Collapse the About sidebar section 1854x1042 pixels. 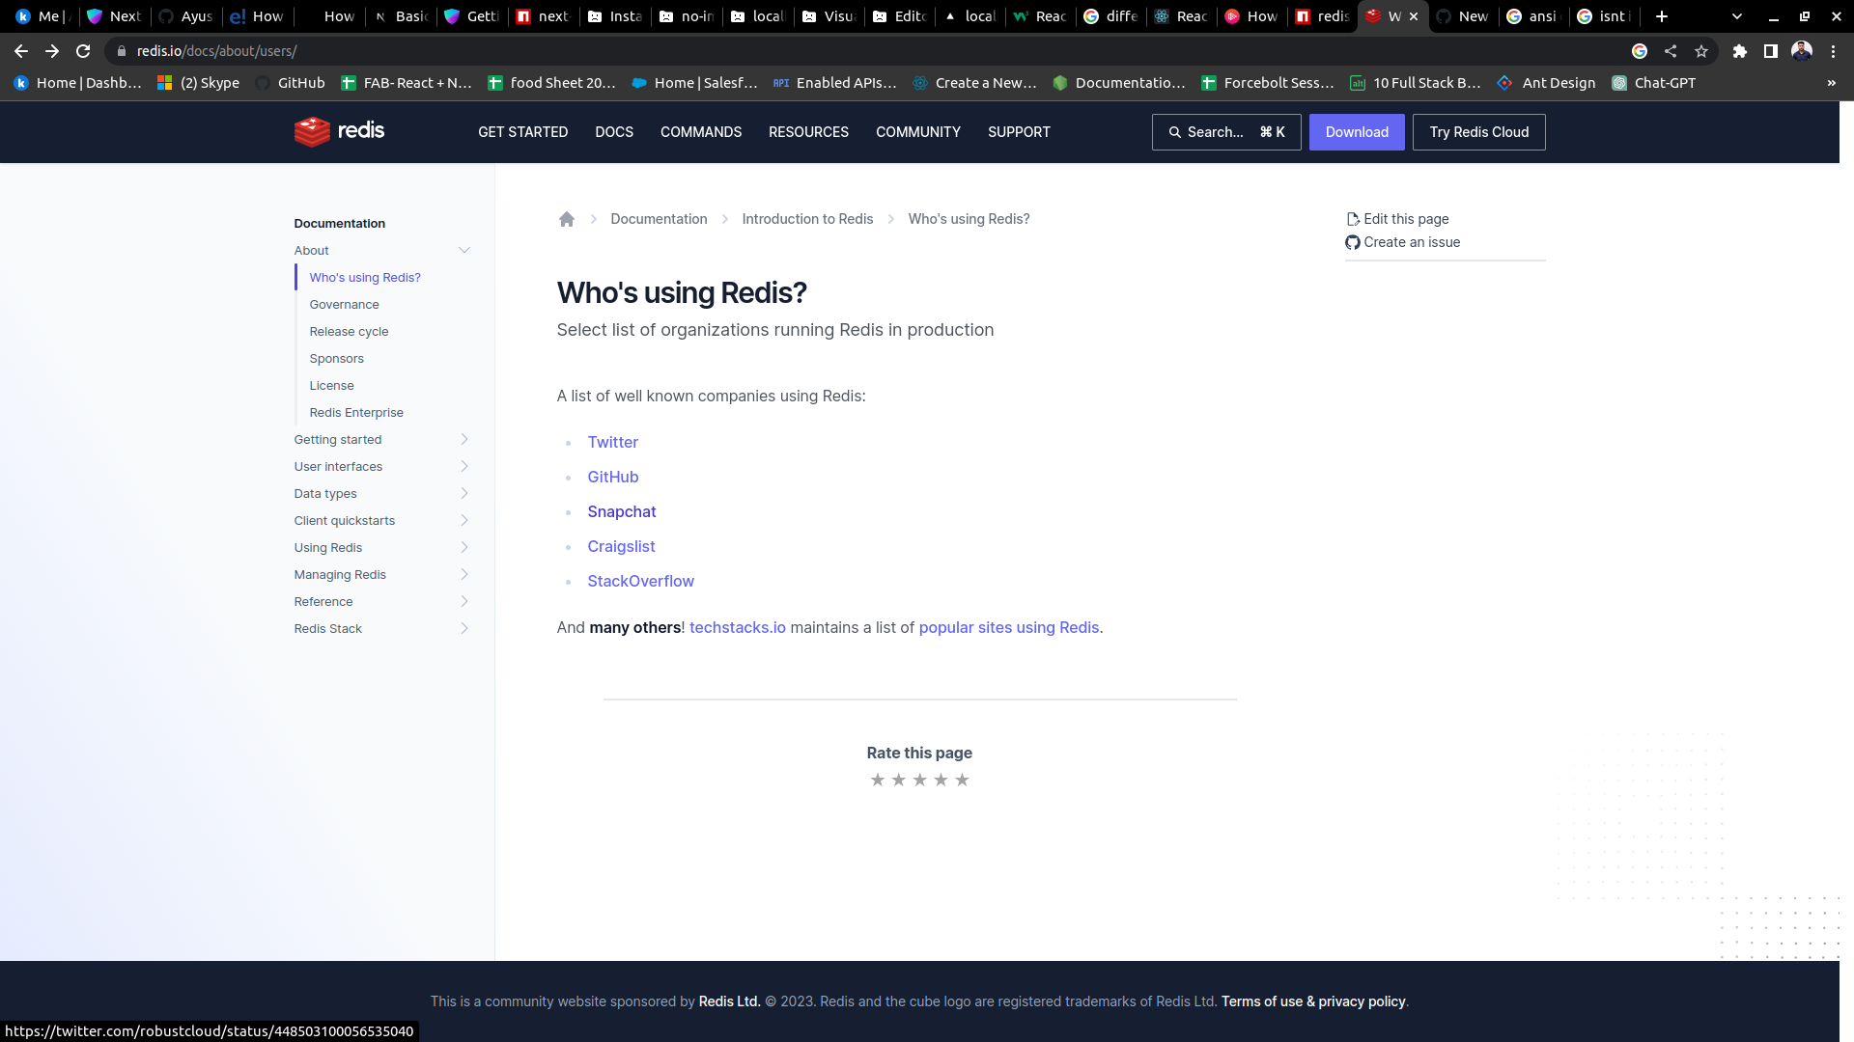463,250
